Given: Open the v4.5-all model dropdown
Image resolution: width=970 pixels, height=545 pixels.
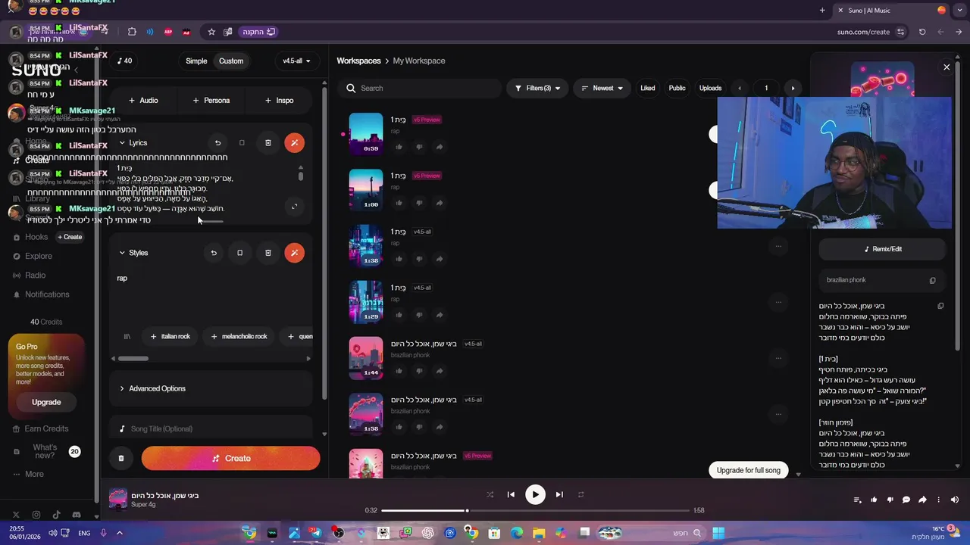Looking at the screenshot, I should (x=296, y=61).
